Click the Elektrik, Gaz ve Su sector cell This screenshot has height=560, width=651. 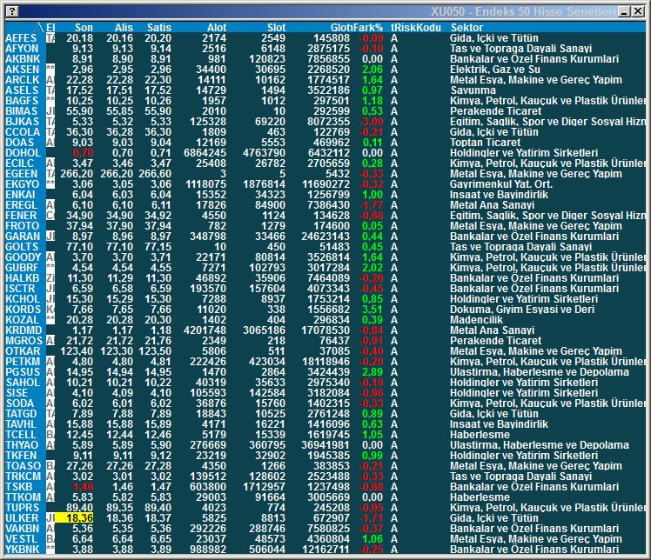coord(495,70)
